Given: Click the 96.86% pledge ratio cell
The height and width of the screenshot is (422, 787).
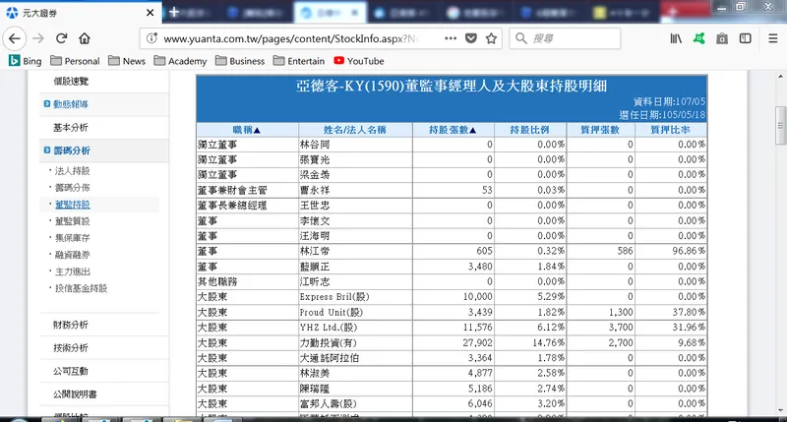Looking at the screenshot, I should coord(671,251).
